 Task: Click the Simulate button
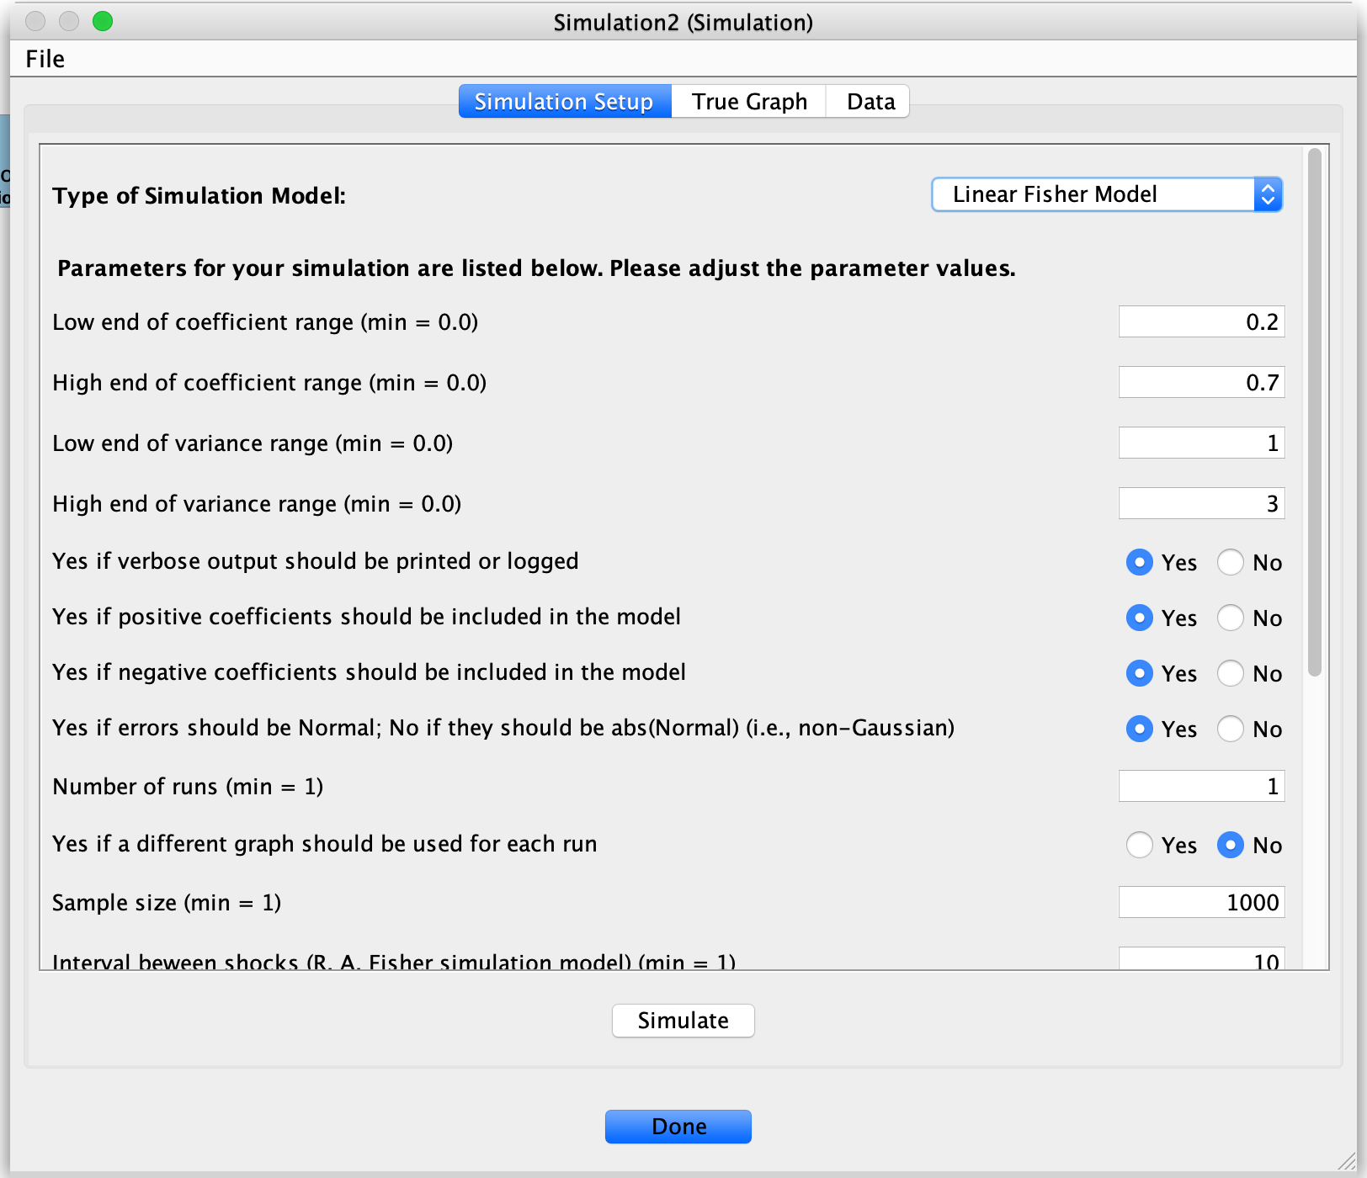[x=683, y=1021]
